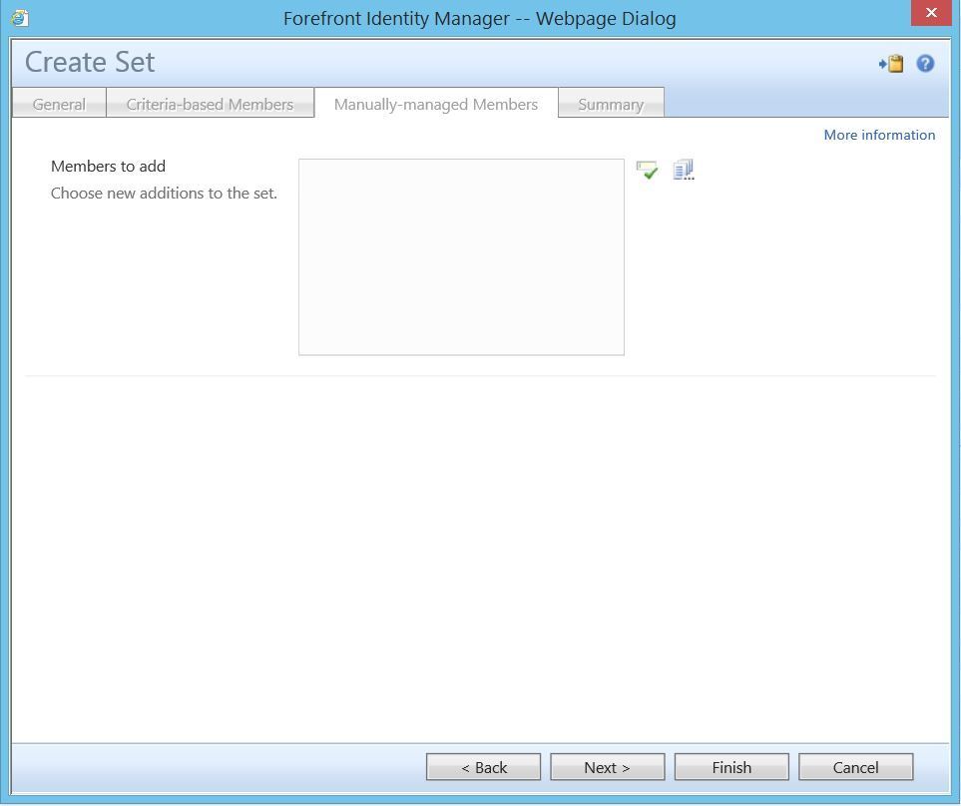Click the clipboard icon in the Create Set header
This screenshot has width=961, height=806.
(891, 64)
